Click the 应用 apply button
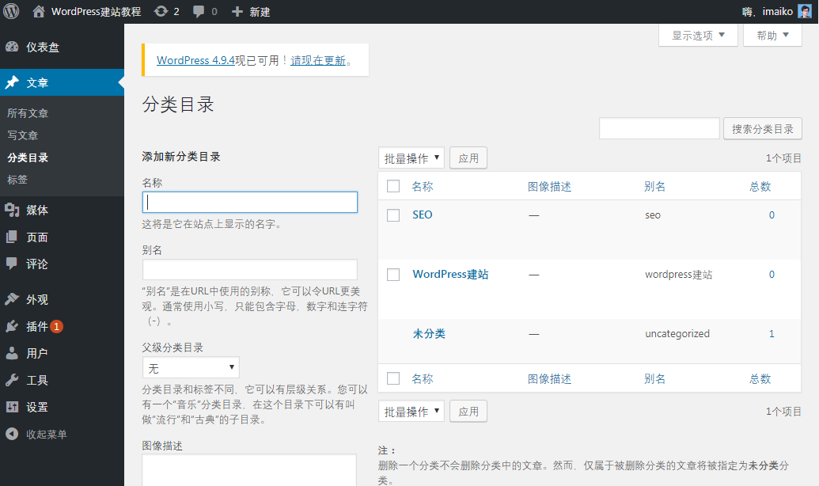The width and height of the screenshot is (819, 486). click(x=468, y=158)
